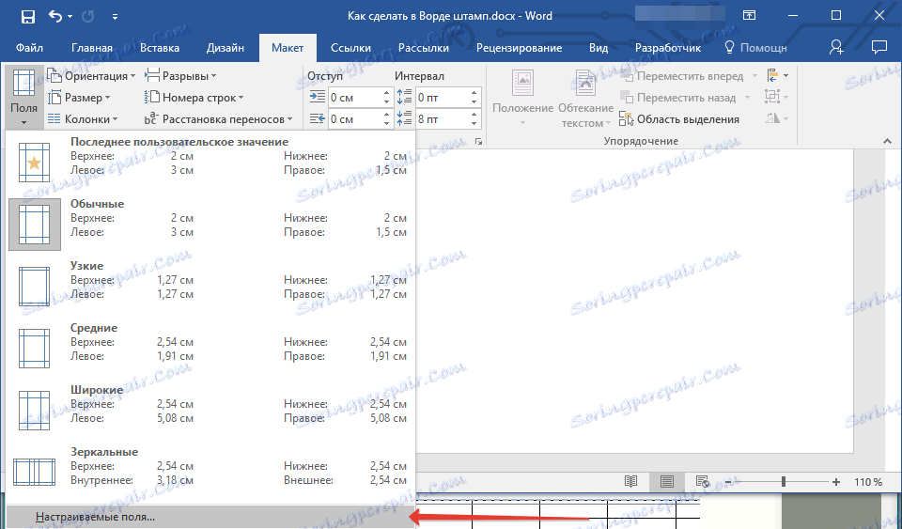The height and width of the screenshot is (529, 902).
Task: Open the comments speech bubble icon
Action: [879, 47]
